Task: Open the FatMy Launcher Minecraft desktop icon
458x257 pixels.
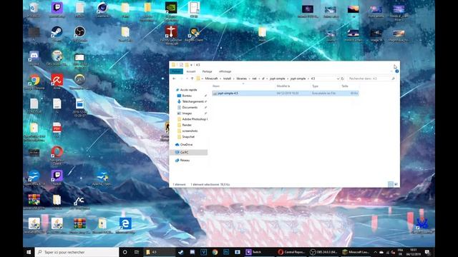Action: [x=171, y=35]
